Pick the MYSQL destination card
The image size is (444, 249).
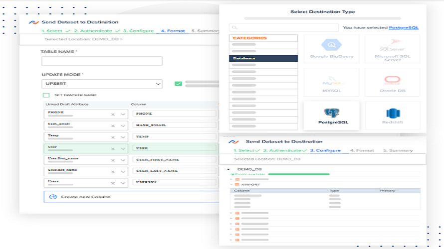[331, 82]
